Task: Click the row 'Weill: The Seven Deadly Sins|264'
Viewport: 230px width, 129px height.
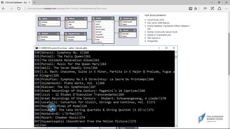Action: [66, 68]
